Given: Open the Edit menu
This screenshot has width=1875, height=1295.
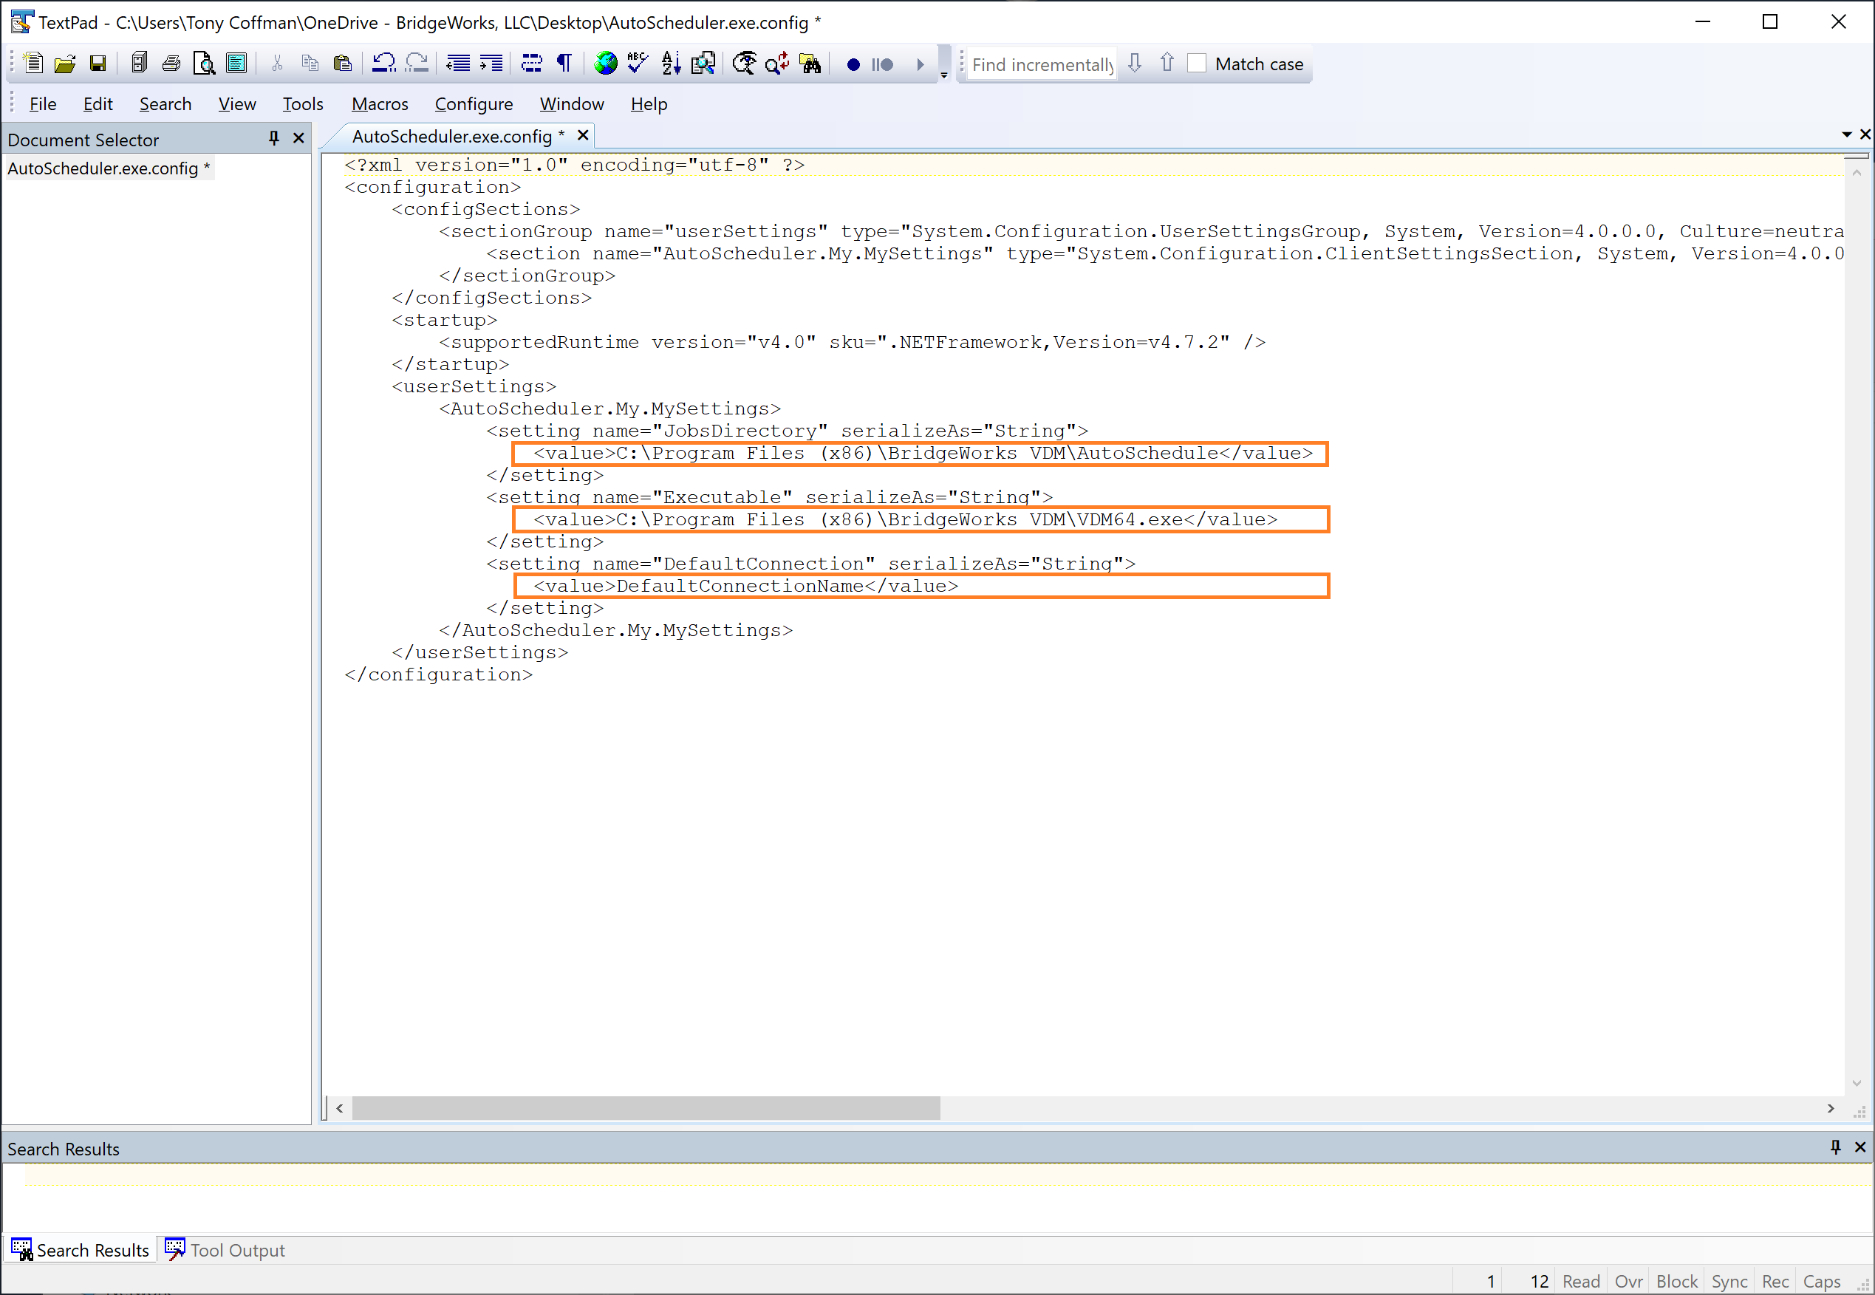Looking at the screenshot, I should click(98, 104).
